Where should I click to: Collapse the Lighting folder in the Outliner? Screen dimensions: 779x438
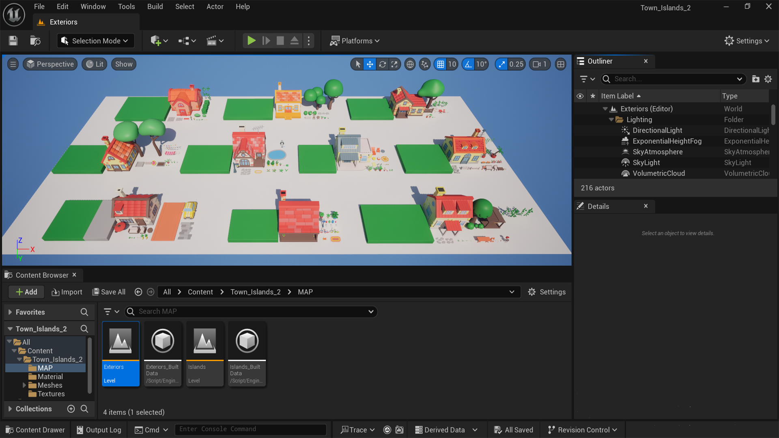click(x=611, y=119)
